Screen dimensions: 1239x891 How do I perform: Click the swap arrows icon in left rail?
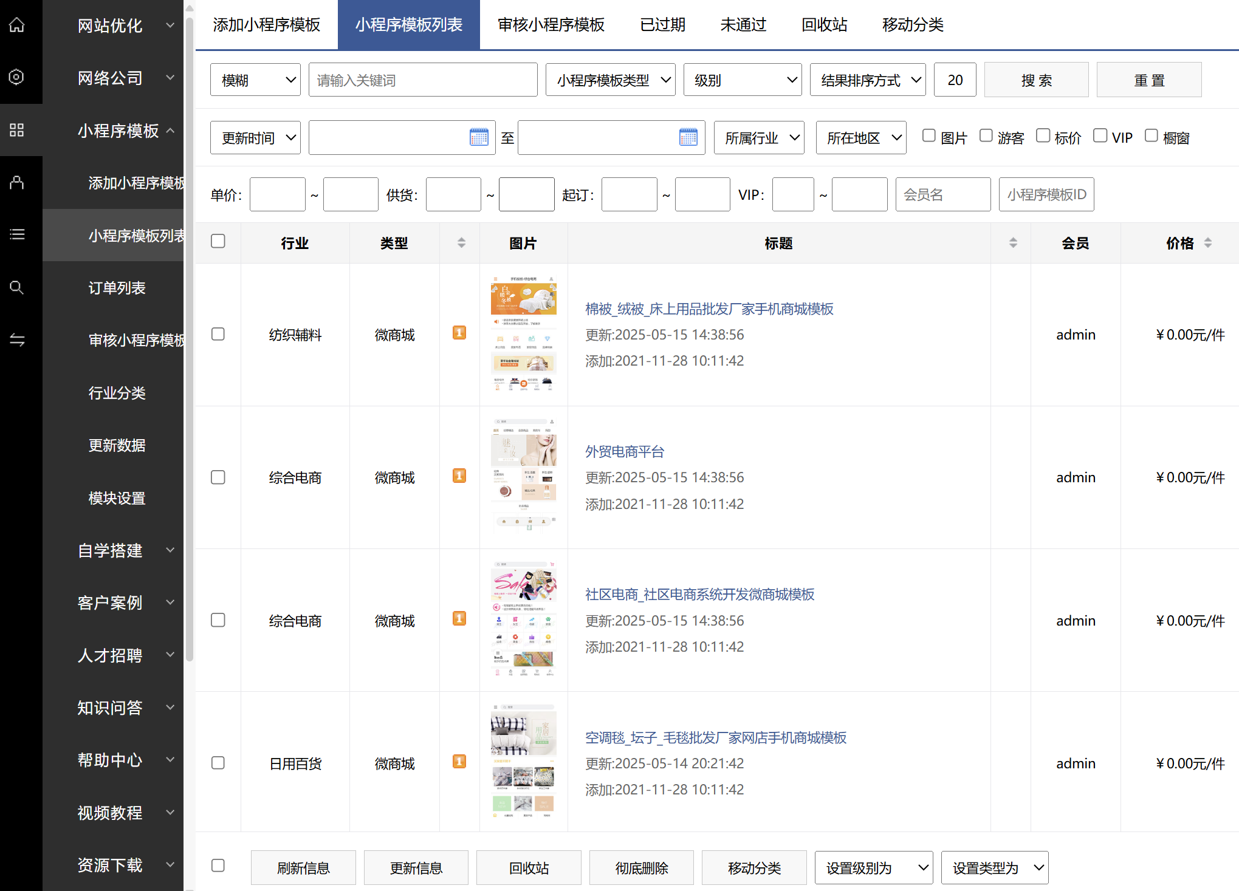(17, 340)
